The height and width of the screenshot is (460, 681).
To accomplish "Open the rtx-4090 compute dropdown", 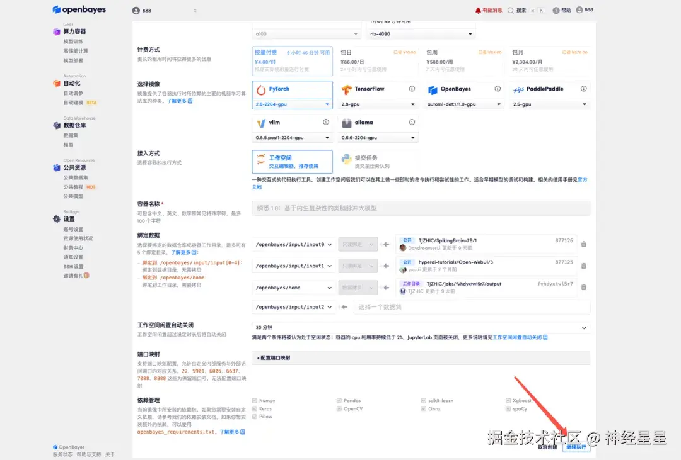I will coord(421,34).
